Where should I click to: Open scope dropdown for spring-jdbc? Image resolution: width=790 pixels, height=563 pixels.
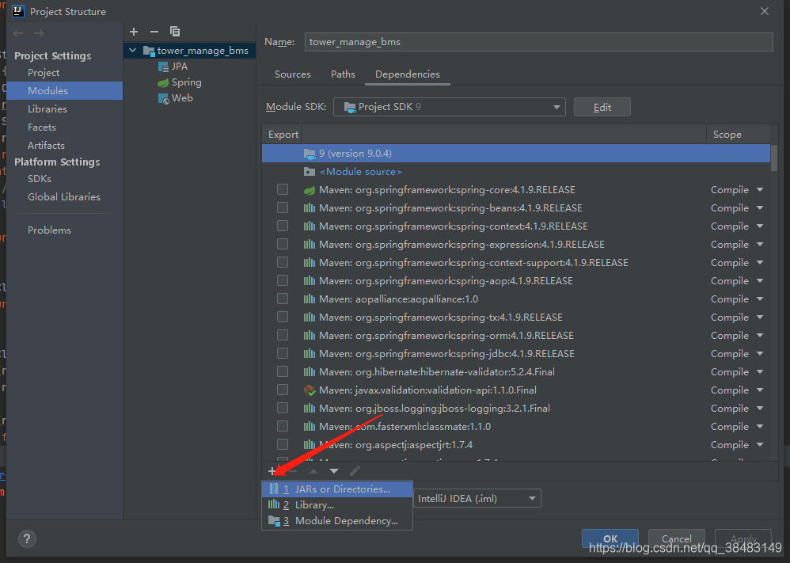coord(760,353)
